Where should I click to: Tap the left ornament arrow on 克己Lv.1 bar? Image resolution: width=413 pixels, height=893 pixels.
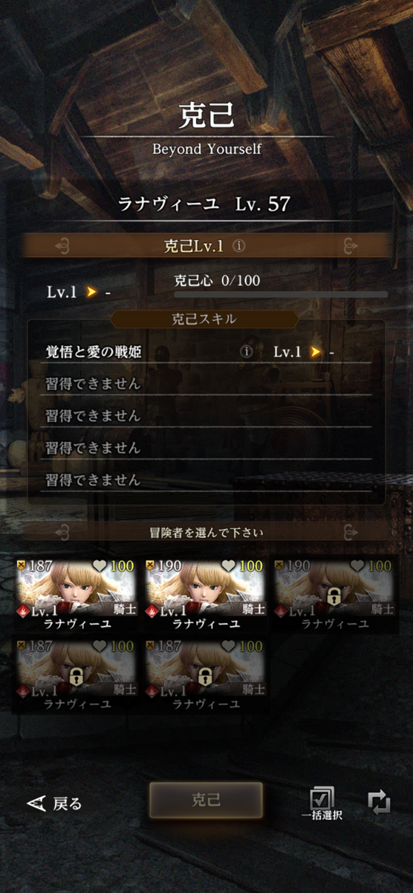(x=62, y=246)
